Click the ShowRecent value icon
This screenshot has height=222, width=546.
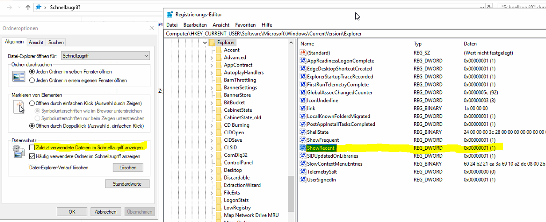tap(303, 148)
